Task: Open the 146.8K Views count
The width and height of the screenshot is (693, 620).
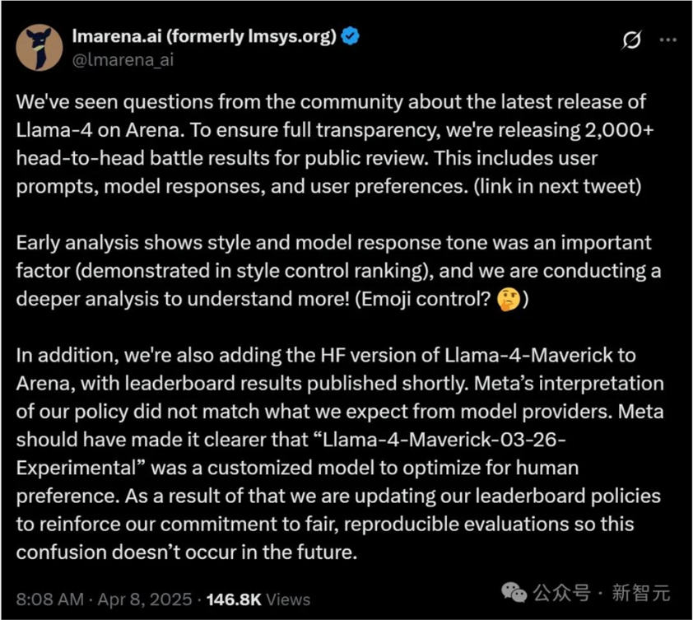Action: (x=255, y=598)
